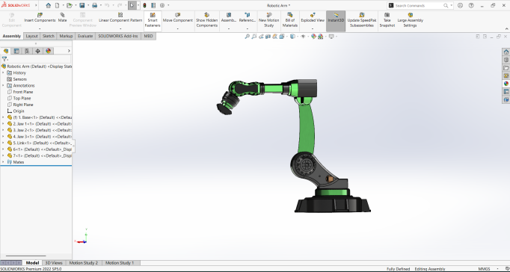This screenshot has width=510, height=272.
Task: Click Show Hidden Components
Action: 207,20
